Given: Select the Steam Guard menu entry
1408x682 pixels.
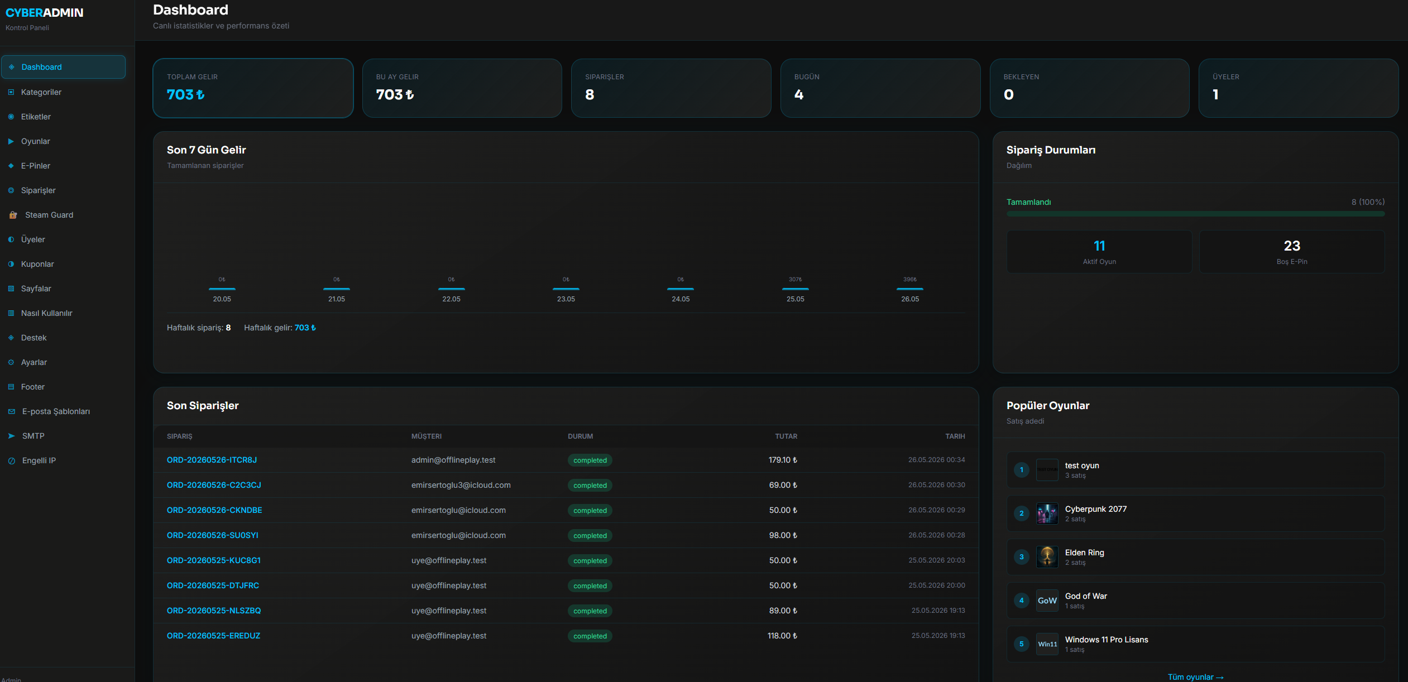Looking at the screenshot, I should 63,215.
